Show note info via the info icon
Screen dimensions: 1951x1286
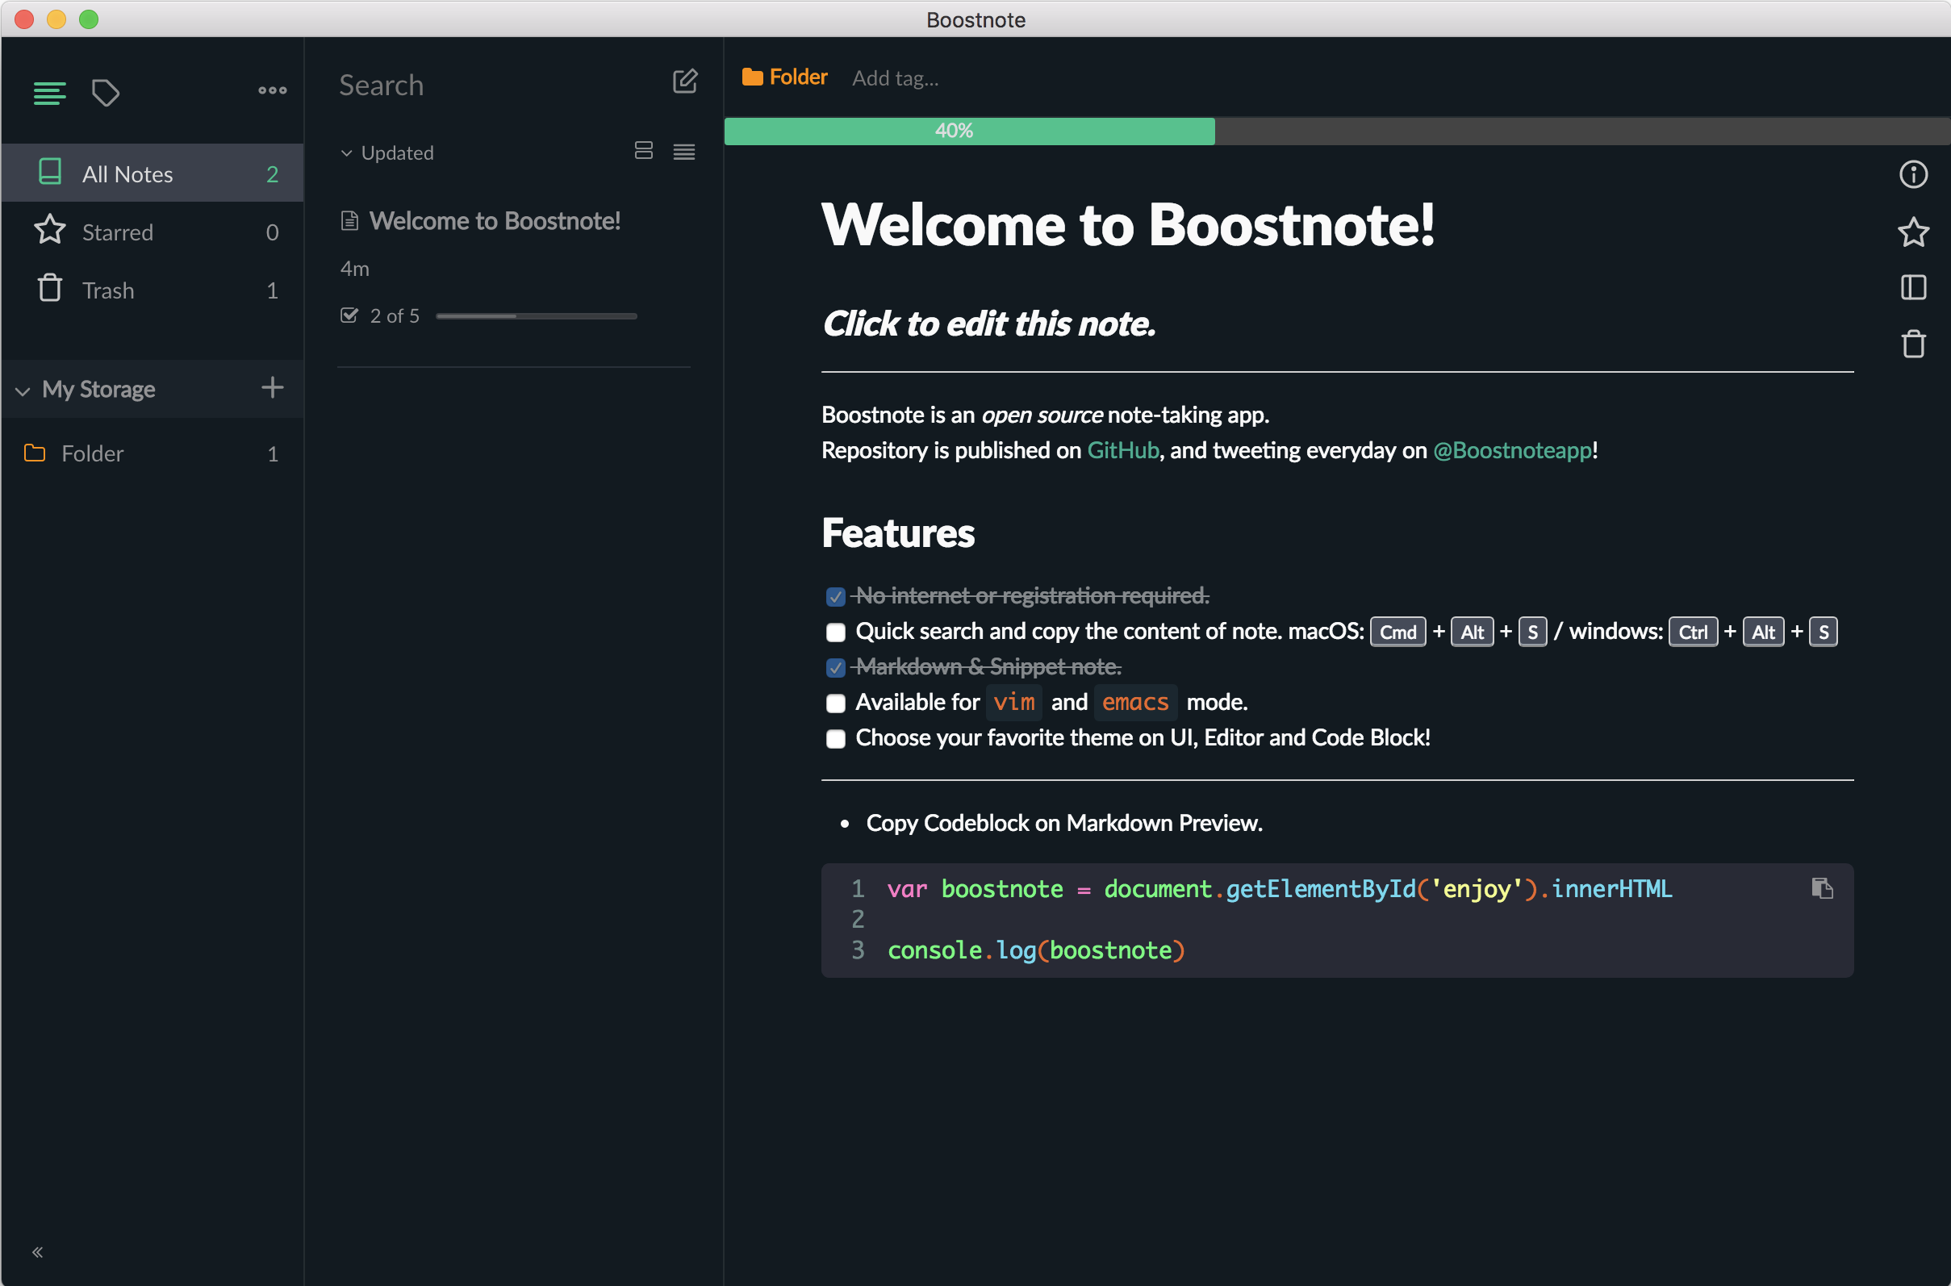1914,174
